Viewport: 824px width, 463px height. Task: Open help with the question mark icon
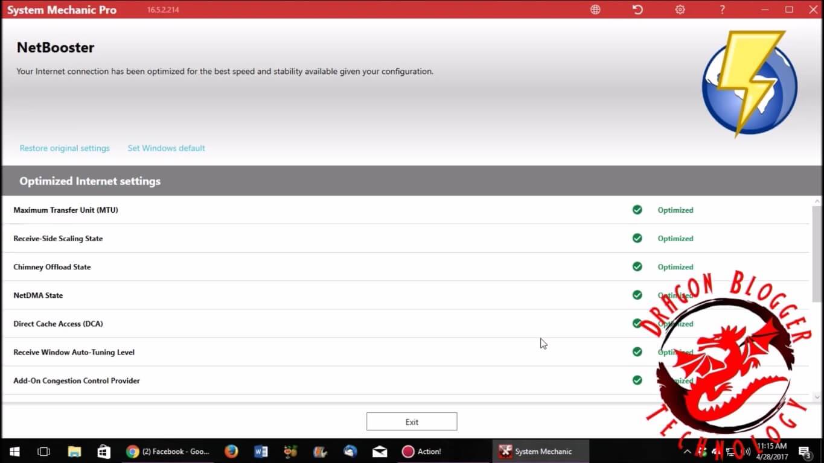[722, 10]
